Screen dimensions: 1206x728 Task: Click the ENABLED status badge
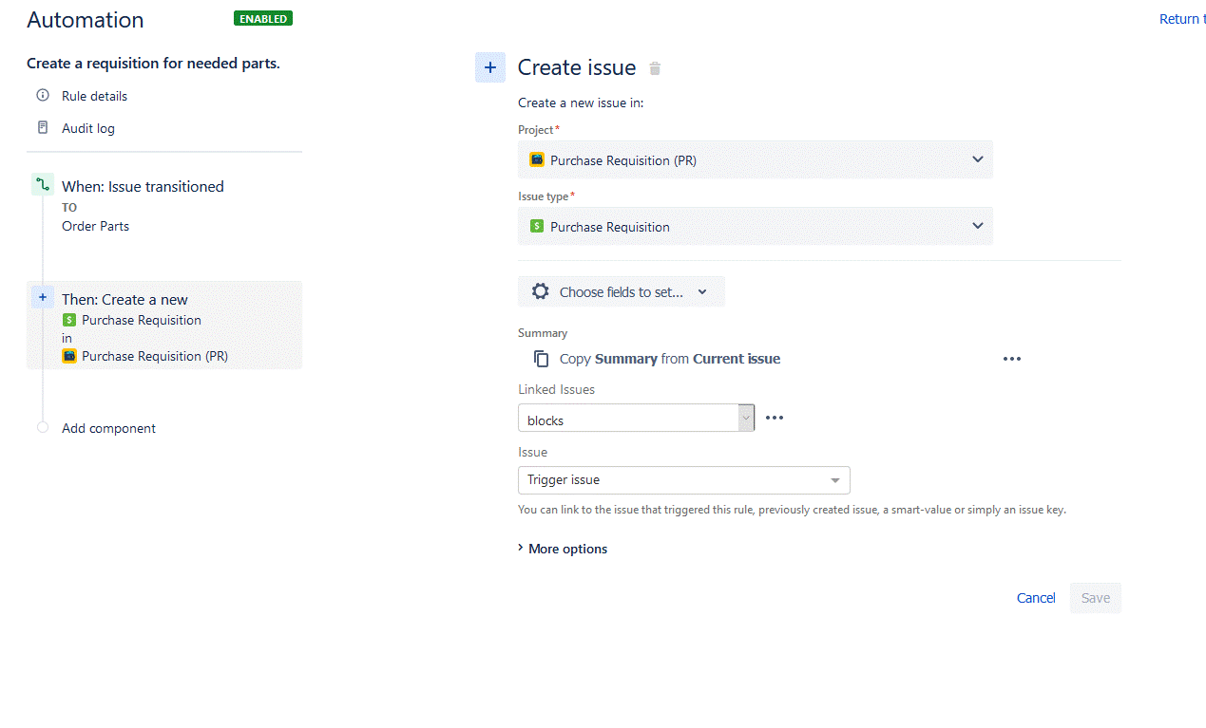tap(263, 18)
